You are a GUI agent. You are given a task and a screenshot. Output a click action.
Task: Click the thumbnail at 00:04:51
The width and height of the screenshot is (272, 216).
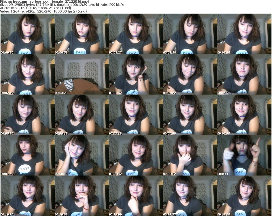[x=244, y=75]
